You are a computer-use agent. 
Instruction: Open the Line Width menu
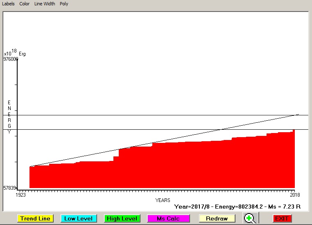[45, 4]
